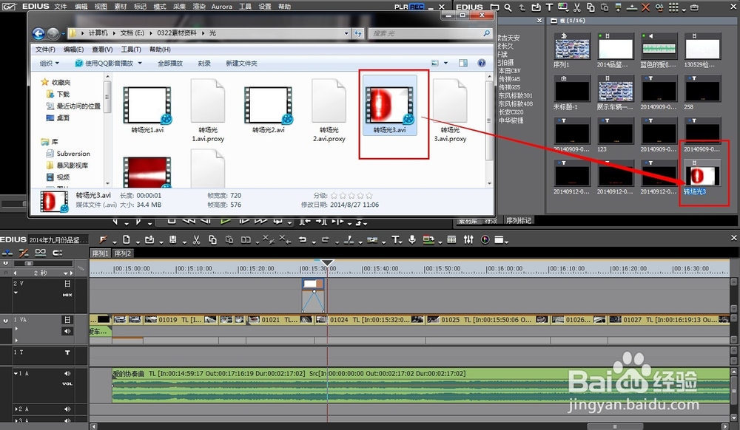740x430 pixels.
Task: Expand 2 V track triangle
Action: click(16, 293)
